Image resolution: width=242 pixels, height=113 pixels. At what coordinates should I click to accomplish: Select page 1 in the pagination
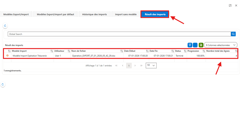(129, 65)
